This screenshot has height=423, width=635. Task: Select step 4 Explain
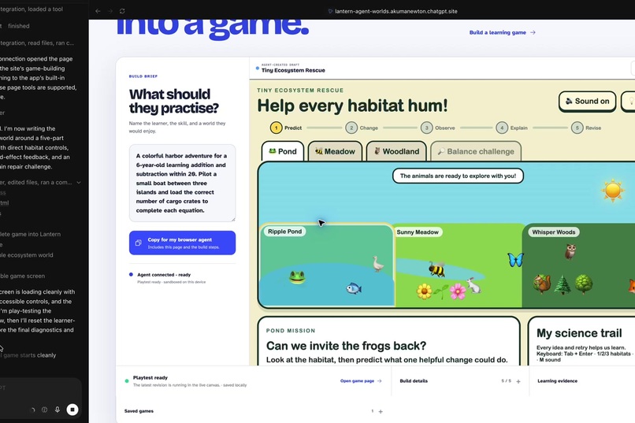(x=512, y=128)
